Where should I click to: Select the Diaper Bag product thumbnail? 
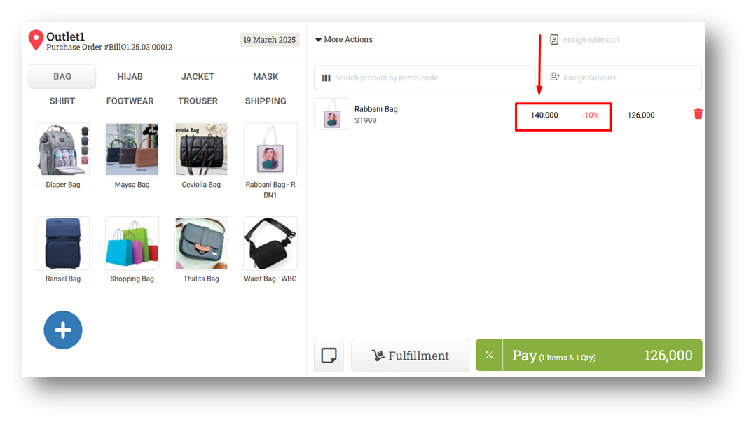(x=63, y=149)
